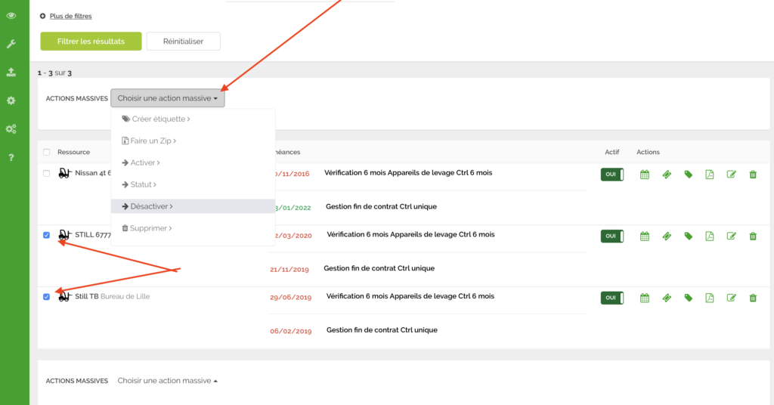Click the eye icon in the left sidebar
This screenshot has width=774, height=405.
[x=11, y=16]
